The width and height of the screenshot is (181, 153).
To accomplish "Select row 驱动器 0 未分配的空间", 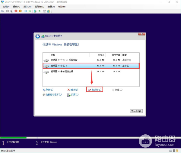I will click(x=91, y=72).
